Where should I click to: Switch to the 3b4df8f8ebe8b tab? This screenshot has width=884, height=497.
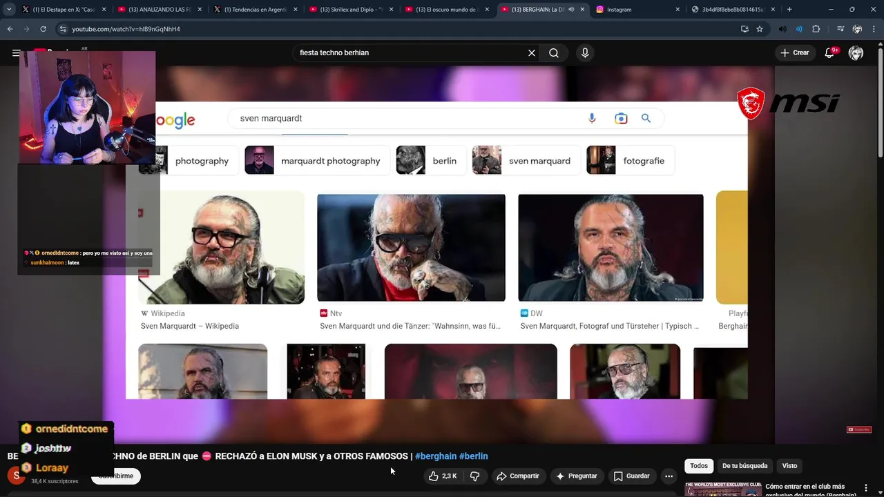(x=734, y=10)
